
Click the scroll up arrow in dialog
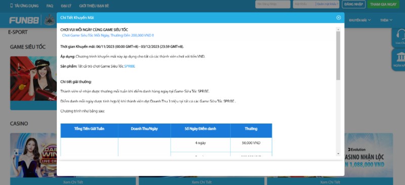[x=338, y=29]
